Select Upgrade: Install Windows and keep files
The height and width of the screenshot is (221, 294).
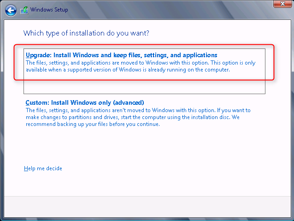144,71
